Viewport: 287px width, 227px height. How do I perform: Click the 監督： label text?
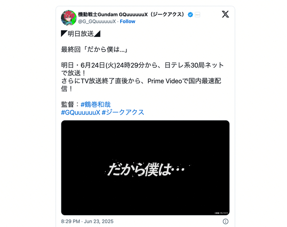[x=71, y=104]
